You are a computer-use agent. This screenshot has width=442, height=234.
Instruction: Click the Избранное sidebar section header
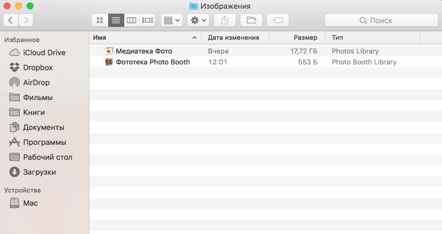point(22,40)
